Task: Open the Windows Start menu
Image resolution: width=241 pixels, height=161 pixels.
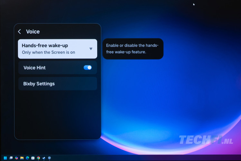Action: click(x=5, y=158)
